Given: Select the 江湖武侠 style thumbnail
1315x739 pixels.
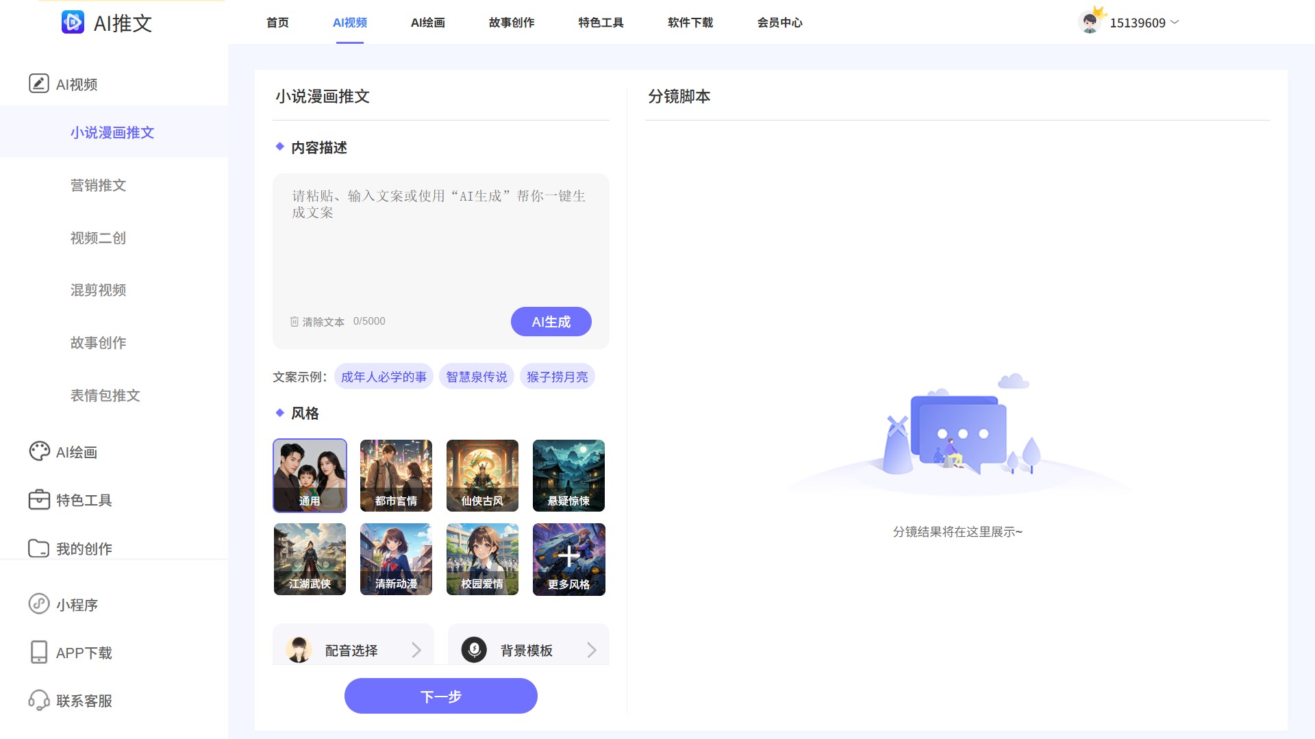Looking at the screenshot, I should (310, 559).
